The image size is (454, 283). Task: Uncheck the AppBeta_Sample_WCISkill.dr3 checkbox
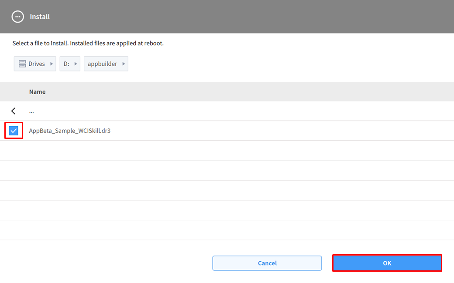[14, 131]
